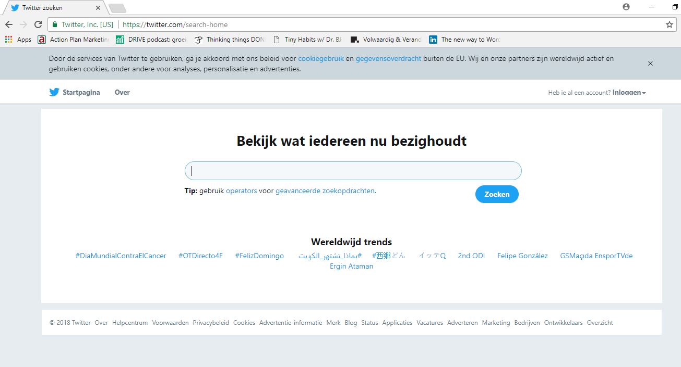Click the Chrome profile avatar icon
This screenshot has height=367, width=681.
[626, 7]
